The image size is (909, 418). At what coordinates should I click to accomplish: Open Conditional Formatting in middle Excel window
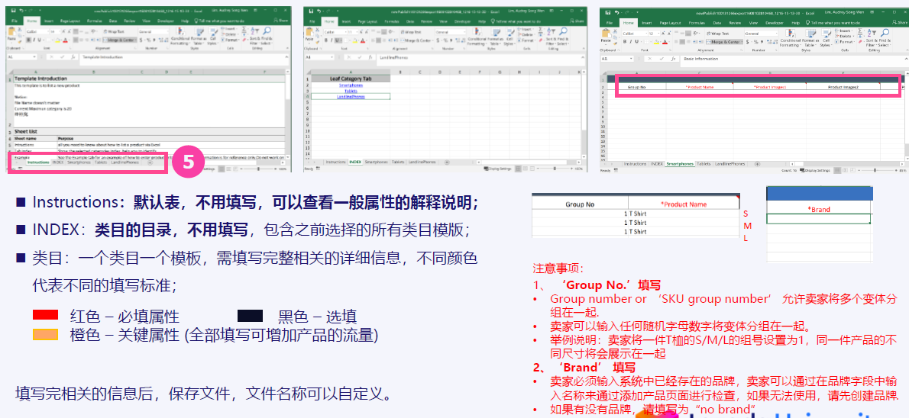[477, 37]
